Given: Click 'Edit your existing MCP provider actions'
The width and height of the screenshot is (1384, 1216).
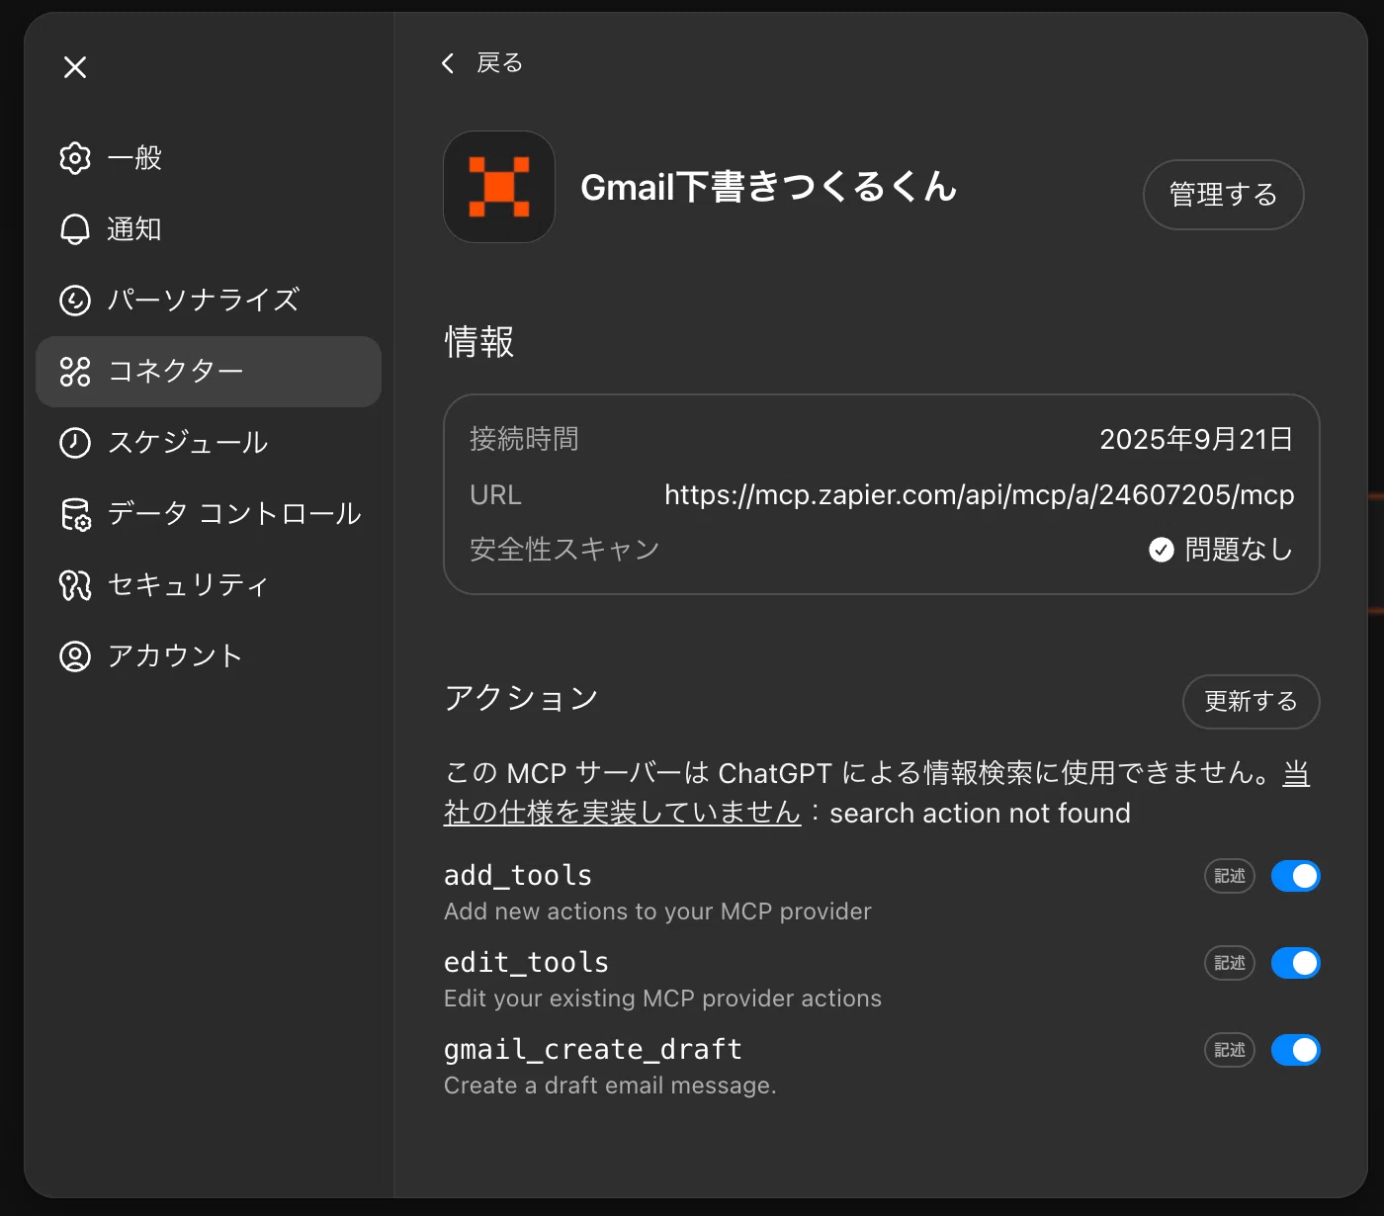Looking at the screenshot, I should tap(662, 999).
